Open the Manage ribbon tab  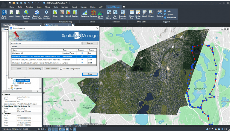pyautogui.click(x=65, y=7)
